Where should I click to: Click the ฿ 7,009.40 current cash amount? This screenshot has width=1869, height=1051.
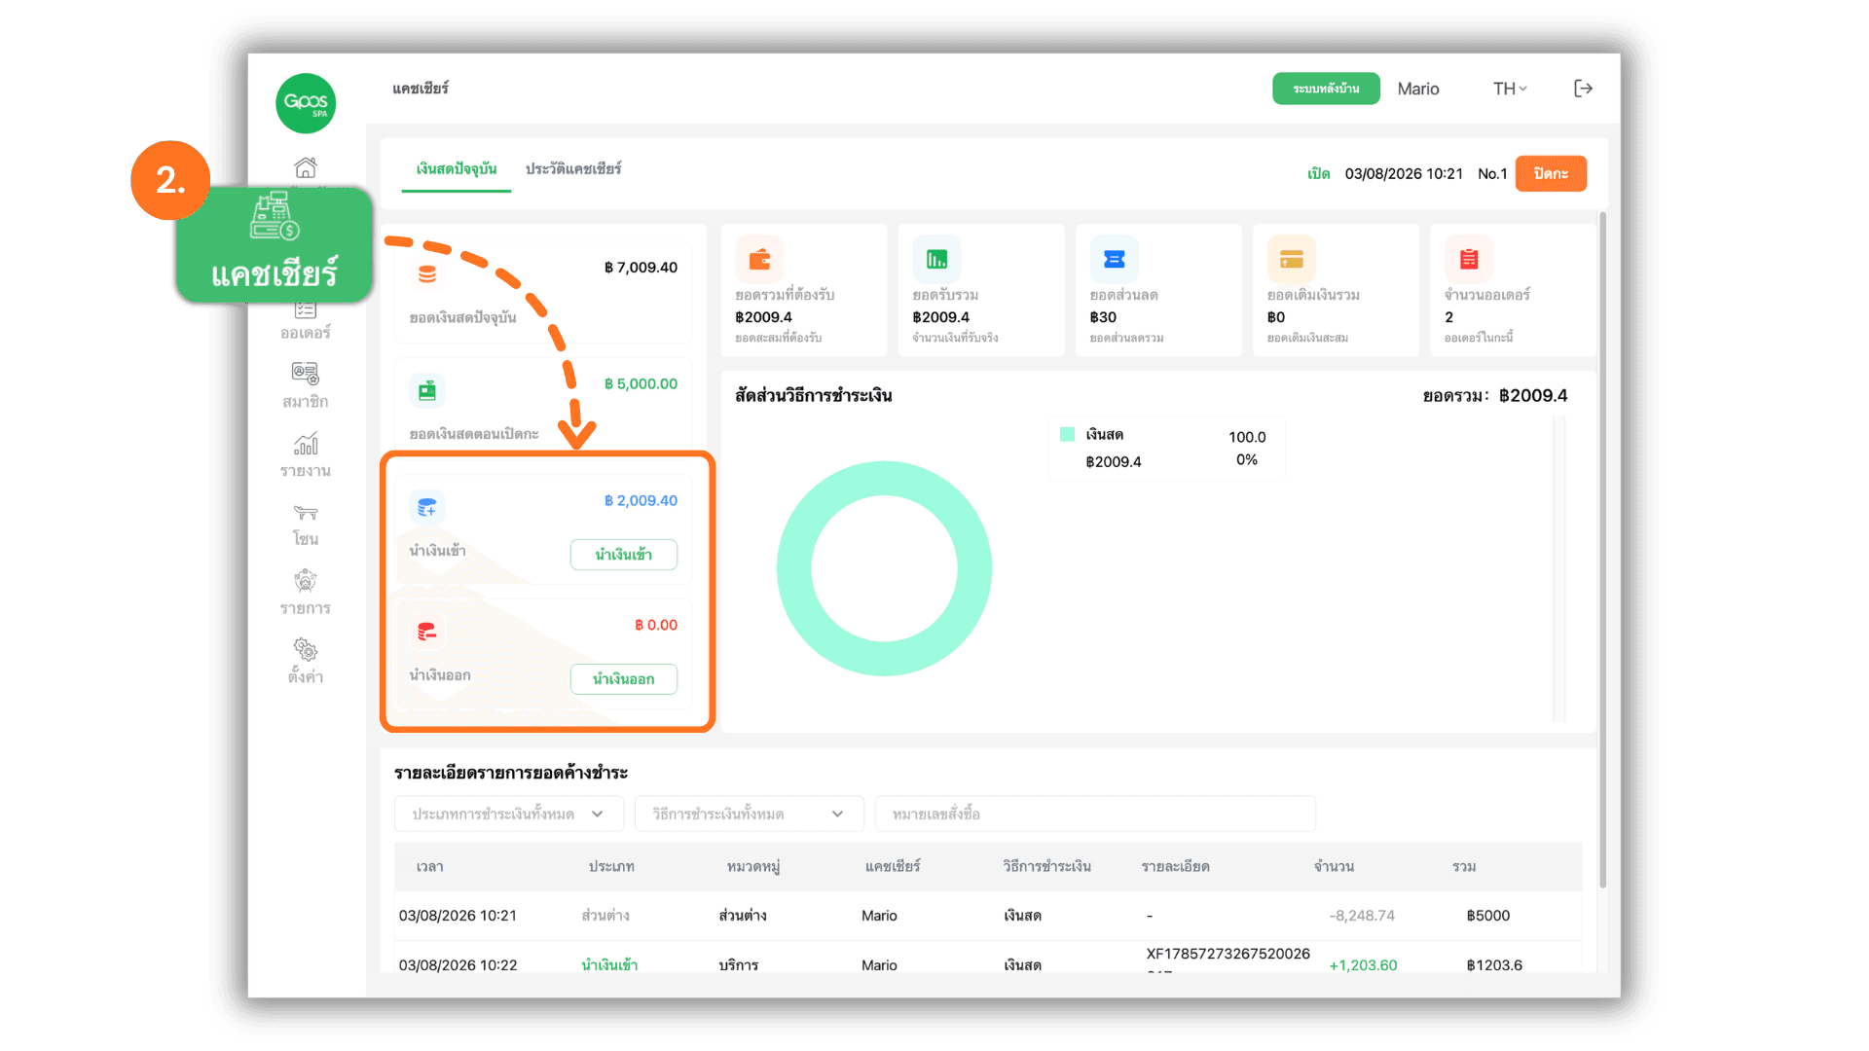pyautogui.click(x=641, y=268)
